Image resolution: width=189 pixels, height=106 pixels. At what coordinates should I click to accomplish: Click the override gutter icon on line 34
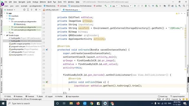(47, 82)
